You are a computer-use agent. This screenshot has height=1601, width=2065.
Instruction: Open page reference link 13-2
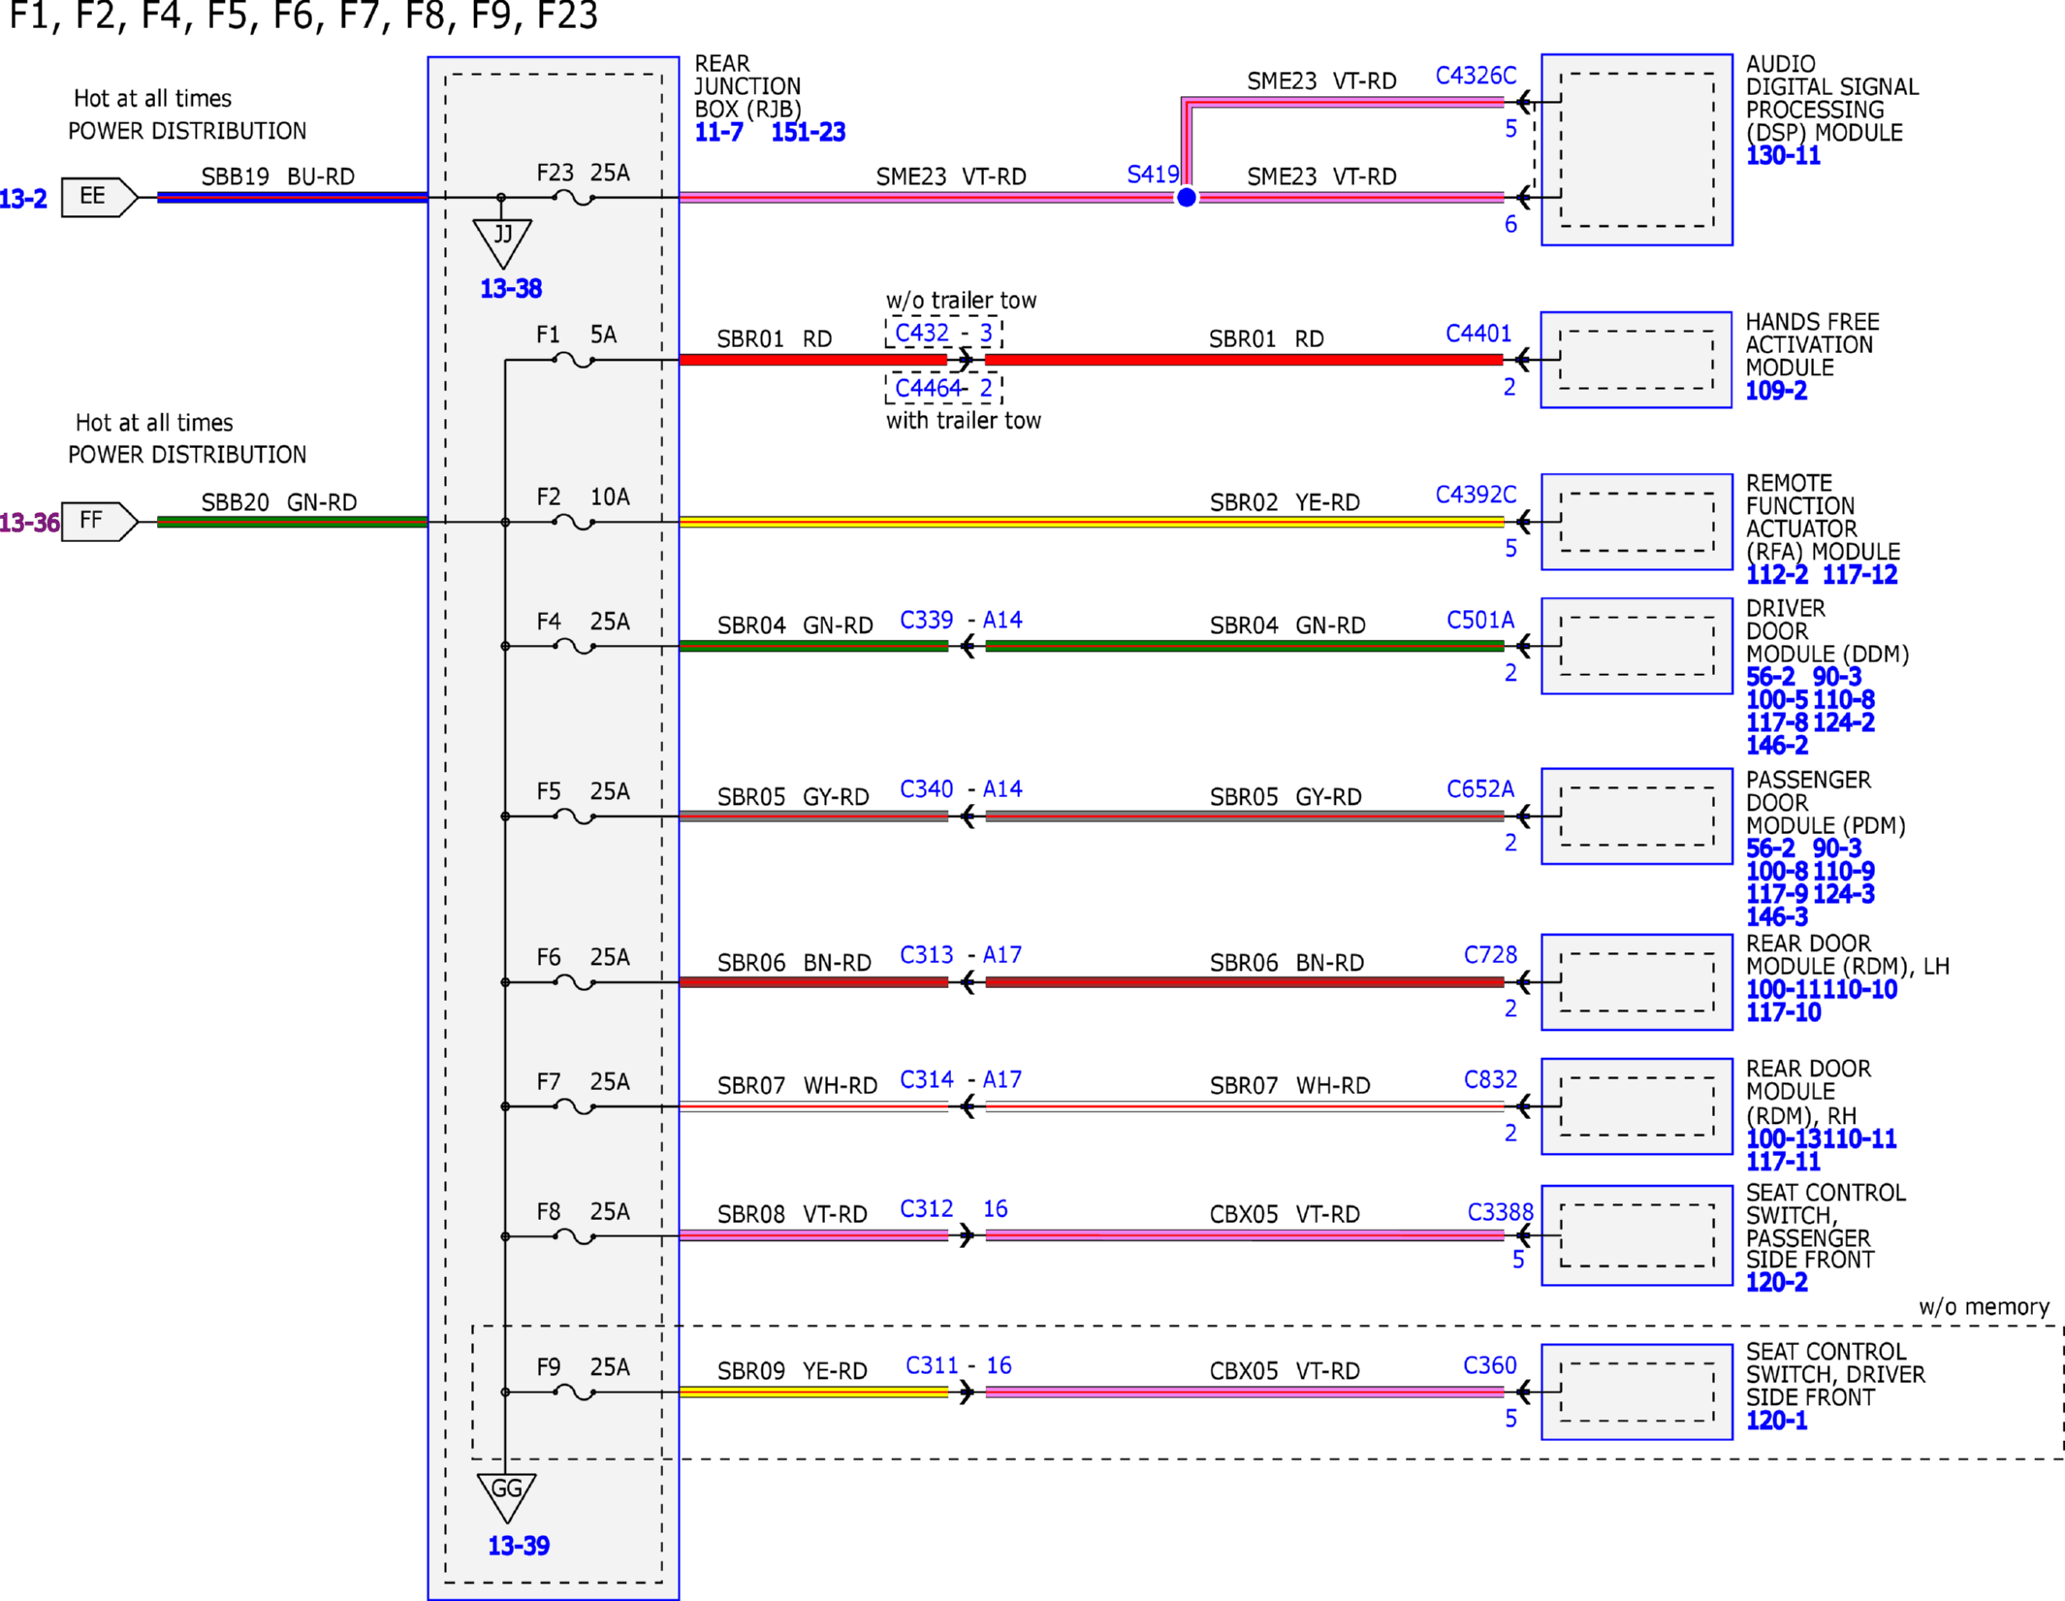tap(23, 200)
